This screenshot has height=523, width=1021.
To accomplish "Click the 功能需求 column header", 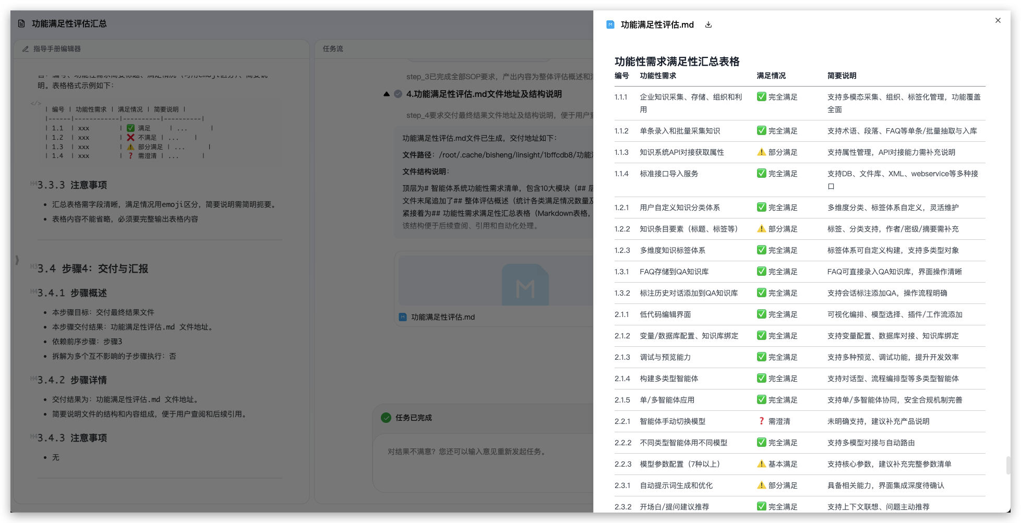I will click(658, 76).
